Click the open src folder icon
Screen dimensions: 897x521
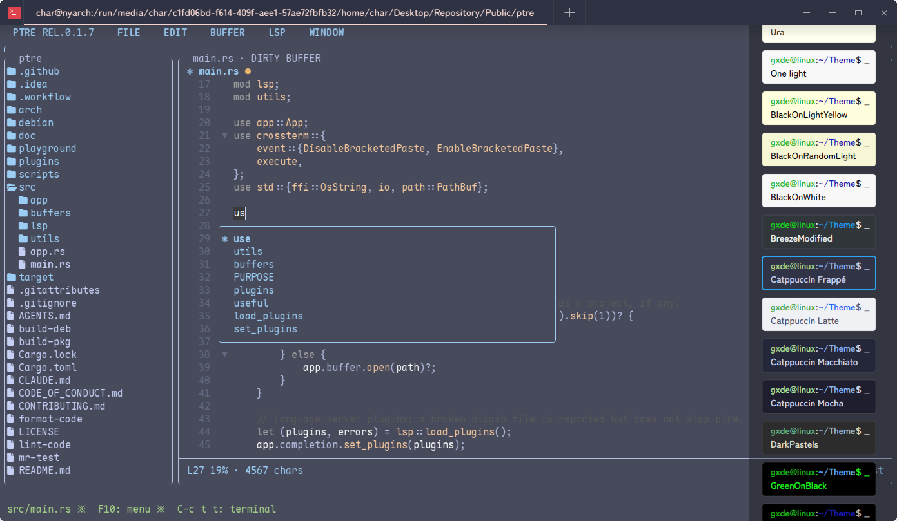pyautogui.click(x=12, y=187)
